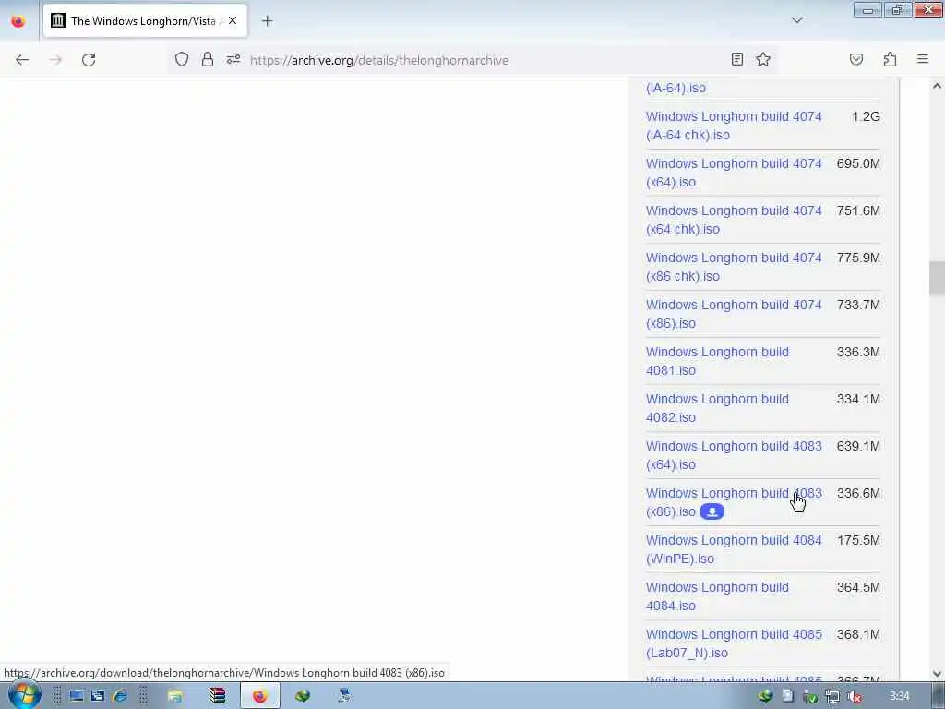Open Windows Longhorn build 4074 (x64).iso link
This screenshot has height=709, width=945.
(x=734, y=173)
